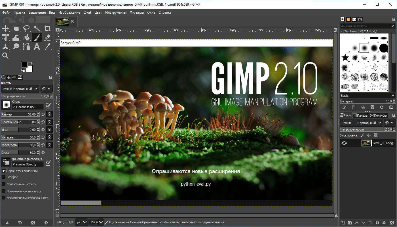Switch to the Контуры tab
The height and width of the screenshot is (227, 397).
(x=378, y=115)
